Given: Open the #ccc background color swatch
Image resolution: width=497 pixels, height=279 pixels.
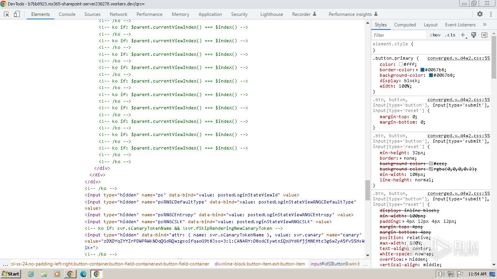Looking at the screenshot, I should [431, 164].
